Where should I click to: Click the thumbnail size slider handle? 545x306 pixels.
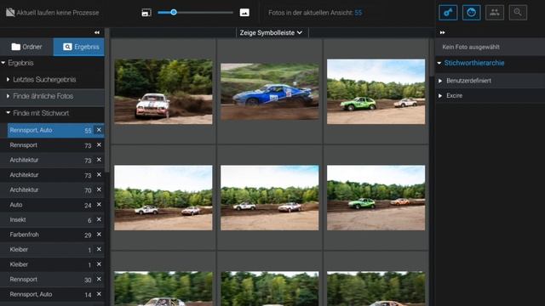click(x=174, y=13)
